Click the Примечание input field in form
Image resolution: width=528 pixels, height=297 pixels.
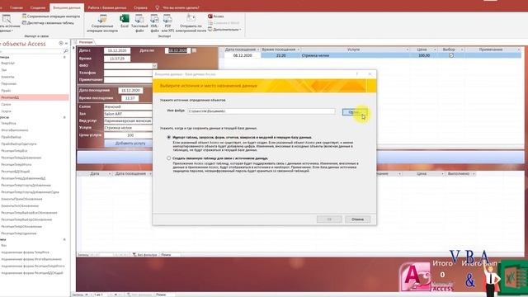coord(128,80)
